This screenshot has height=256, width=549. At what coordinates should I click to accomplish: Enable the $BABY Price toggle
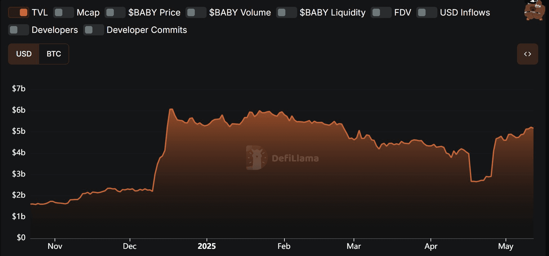point(115,12)
